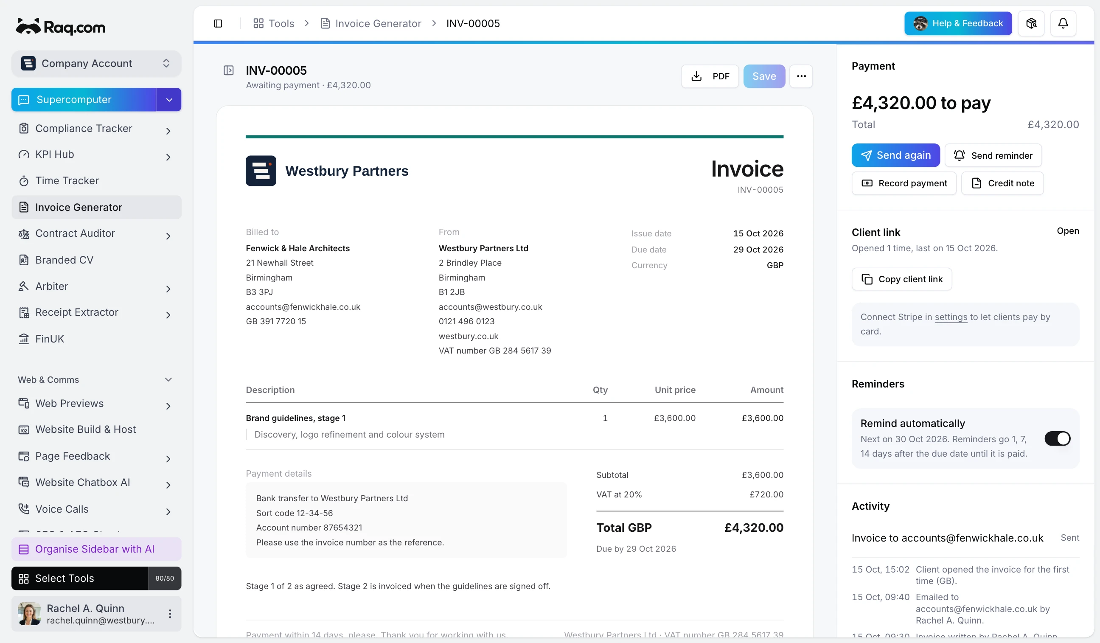Click Organise Sidebar with AI
Viewport: 1100px width, 643px height.
(x=96, y=549)
